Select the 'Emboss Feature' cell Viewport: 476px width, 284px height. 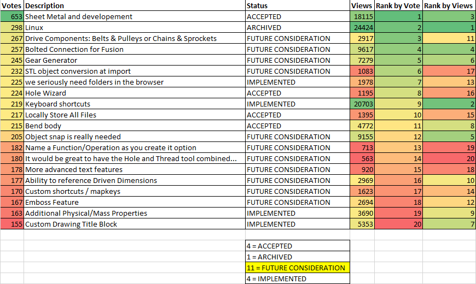(135, 202)
